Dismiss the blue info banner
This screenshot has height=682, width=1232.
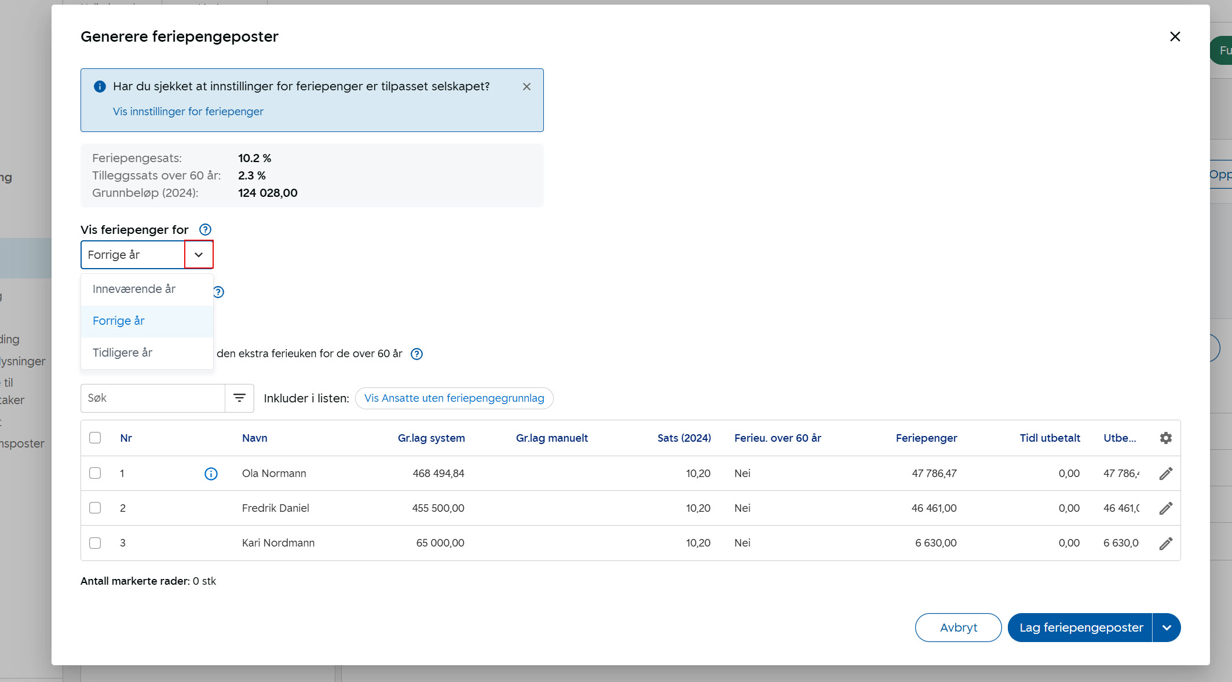[x=527, y=87]
